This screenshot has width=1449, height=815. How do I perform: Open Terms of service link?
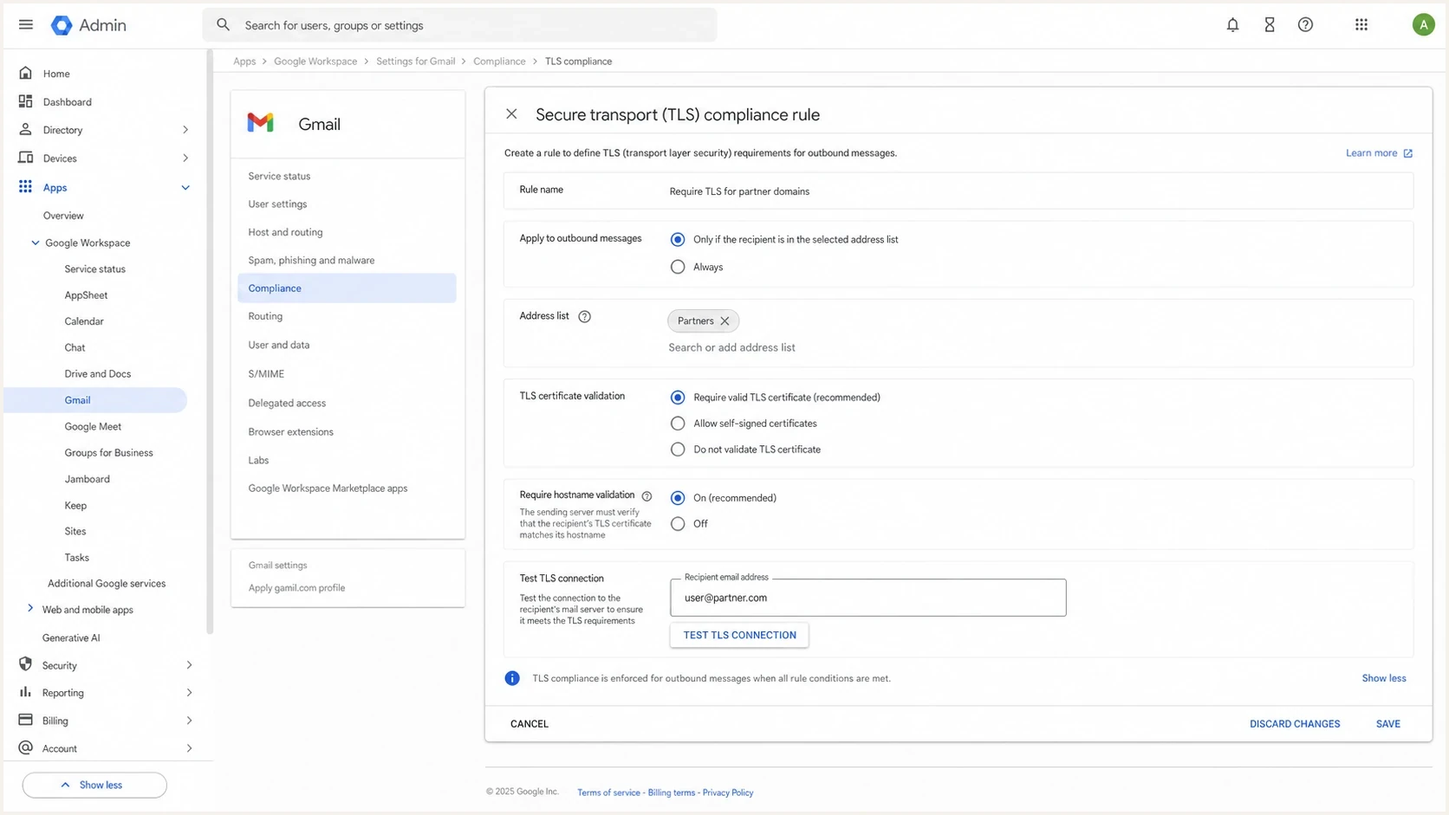pos(608,792)
